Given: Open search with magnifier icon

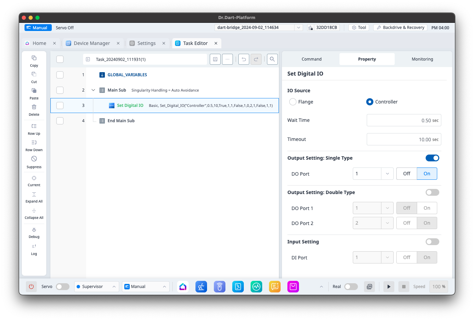Looking at the screenshot, I should (x=272, y=59).
